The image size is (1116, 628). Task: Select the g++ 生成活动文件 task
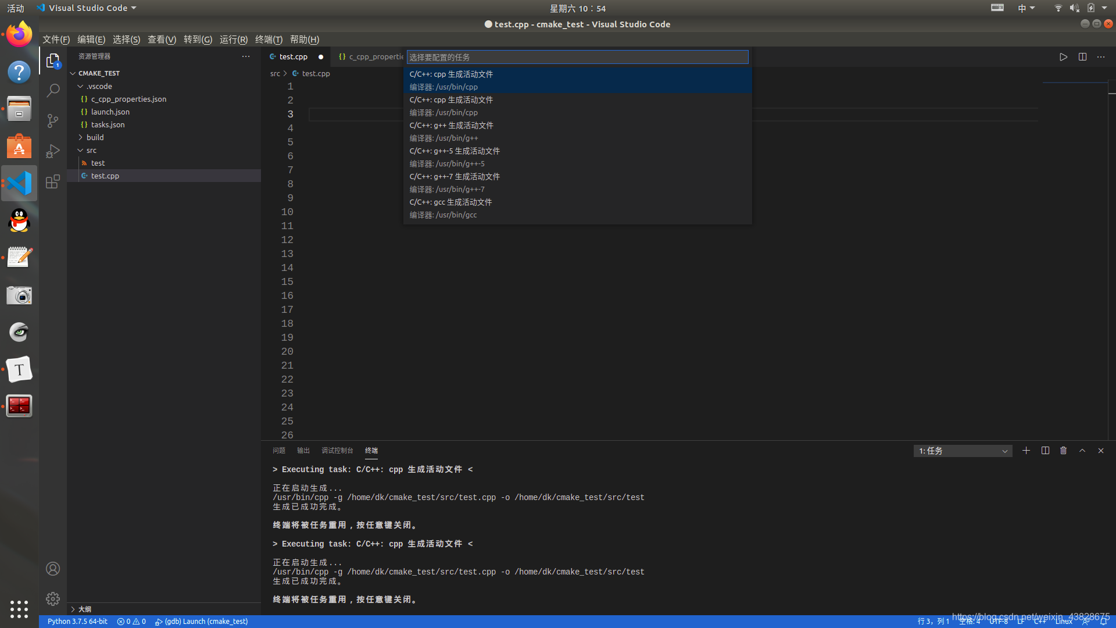coord(451,126)
